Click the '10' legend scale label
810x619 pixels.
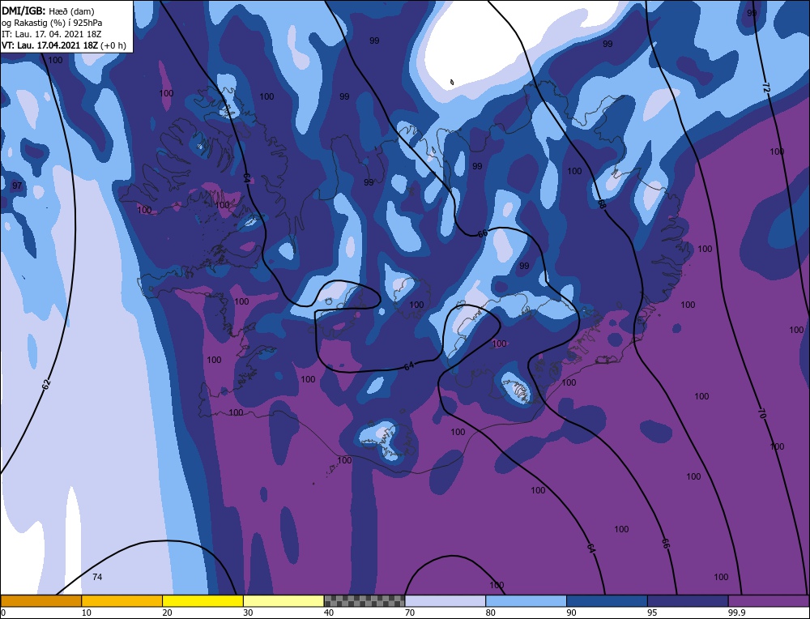(86, 613)
